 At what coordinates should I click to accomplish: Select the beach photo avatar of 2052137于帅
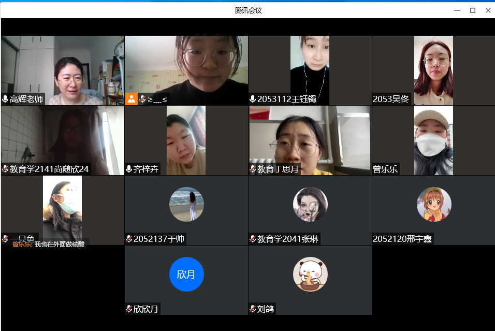pos(186,204)
